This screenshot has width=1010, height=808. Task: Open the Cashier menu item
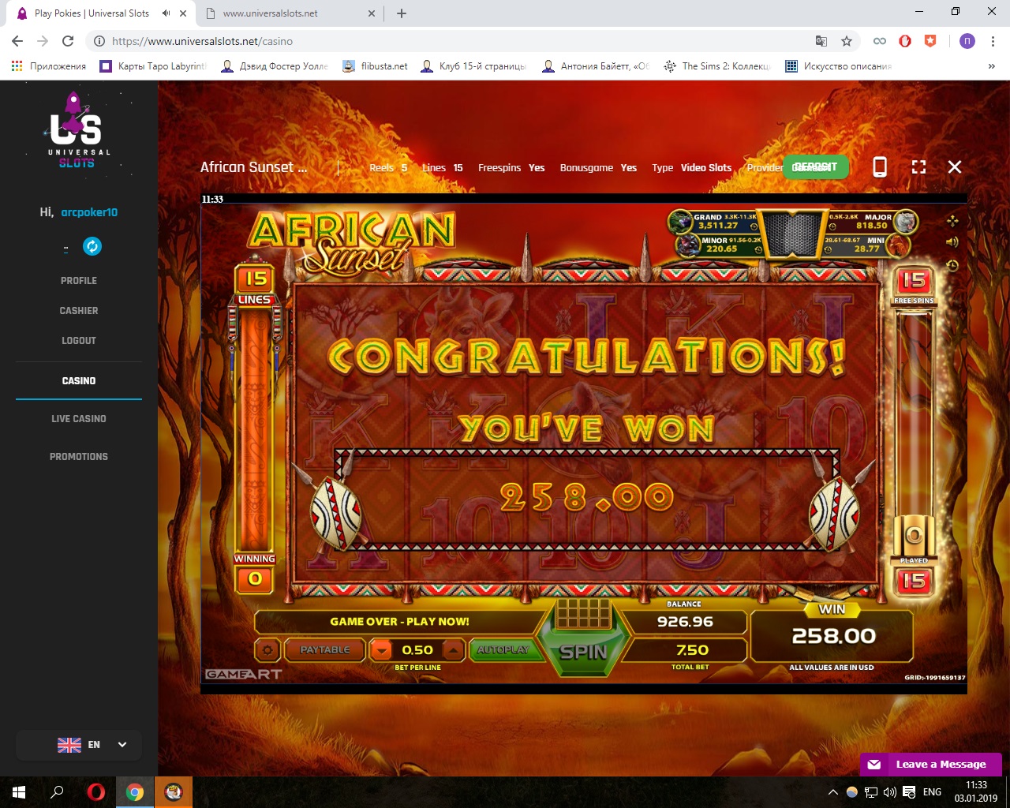pyautogui.click(x=79, y=311)
